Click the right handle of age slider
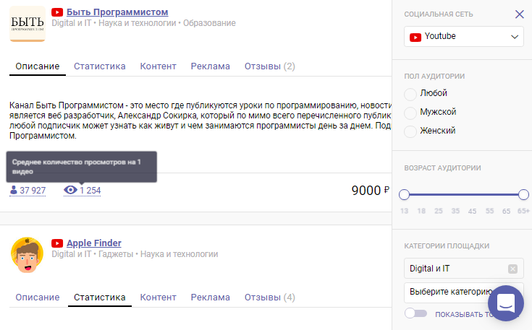532x330 pixels. click(523, 195)
